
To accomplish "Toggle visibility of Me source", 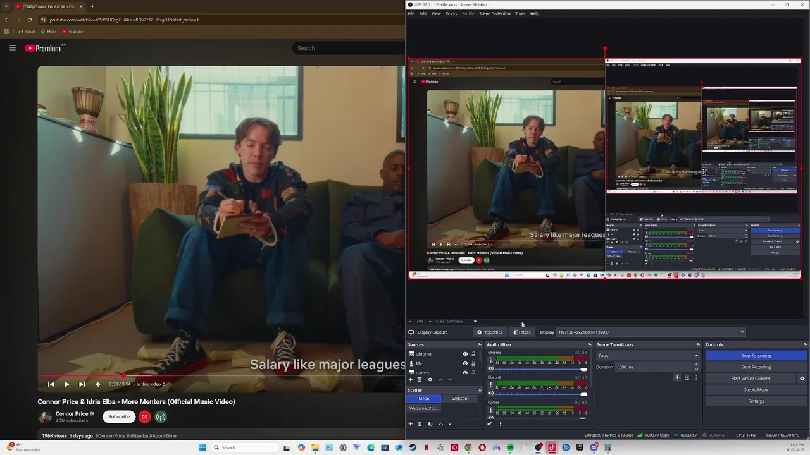I will 465,363.
